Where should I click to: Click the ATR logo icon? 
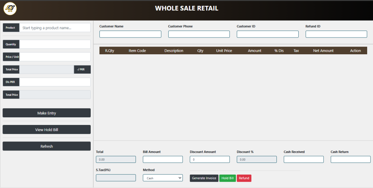10,9
